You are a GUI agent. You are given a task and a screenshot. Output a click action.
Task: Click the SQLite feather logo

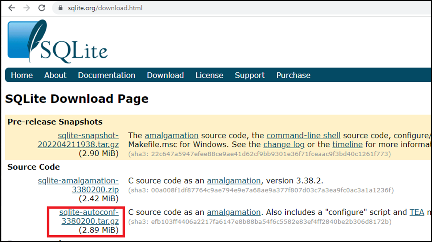(57, 42)
